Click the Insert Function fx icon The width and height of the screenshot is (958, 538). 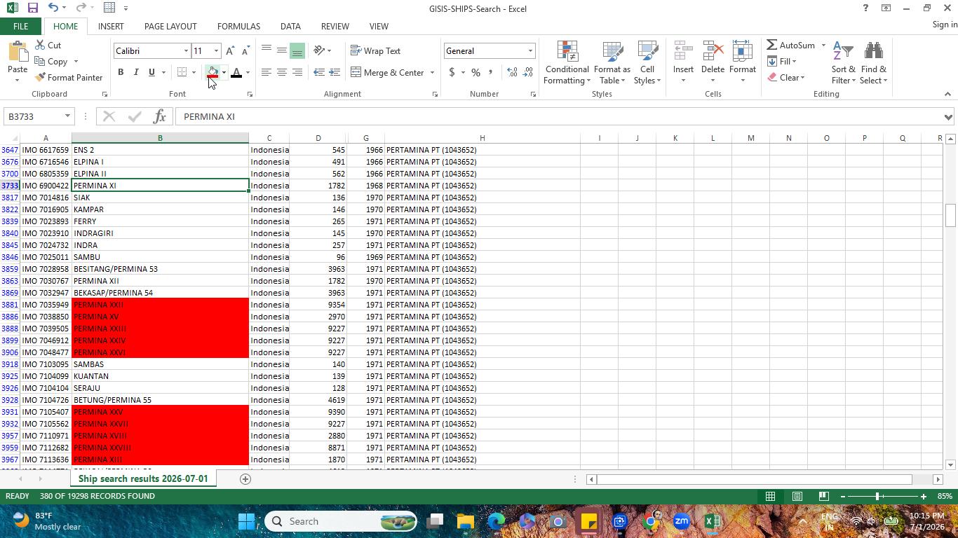[x=159, y=116]
